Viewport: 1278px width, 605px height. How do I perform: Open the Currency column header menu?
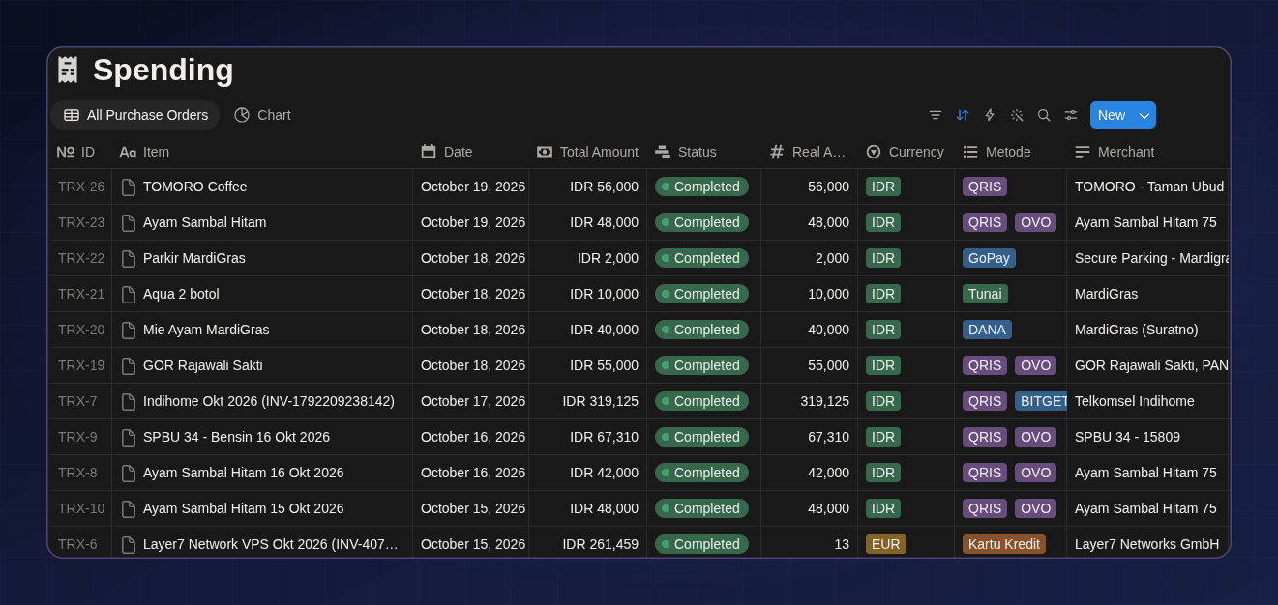pos(906,152)
